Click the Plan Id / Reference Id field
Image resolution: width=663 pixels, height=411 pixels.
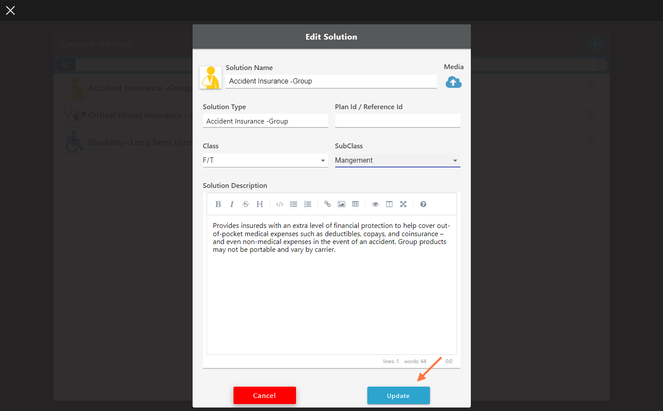[397, 121]
